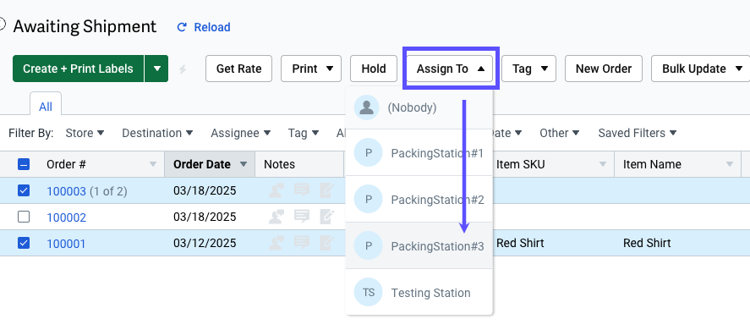Click the P avatar beside PackingStation#1
Image resolution: width=750 pixels, height=330 pixels.
[x=368, y=153]
